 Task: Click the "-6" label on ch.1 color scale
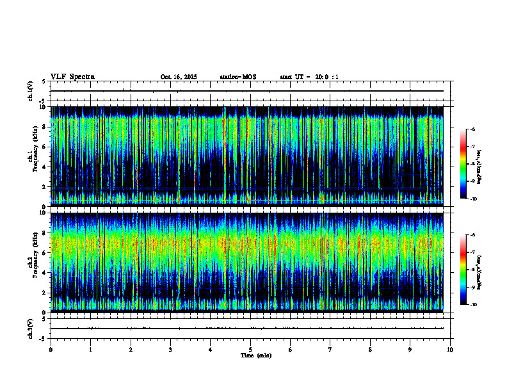click(x=472, y=129)
